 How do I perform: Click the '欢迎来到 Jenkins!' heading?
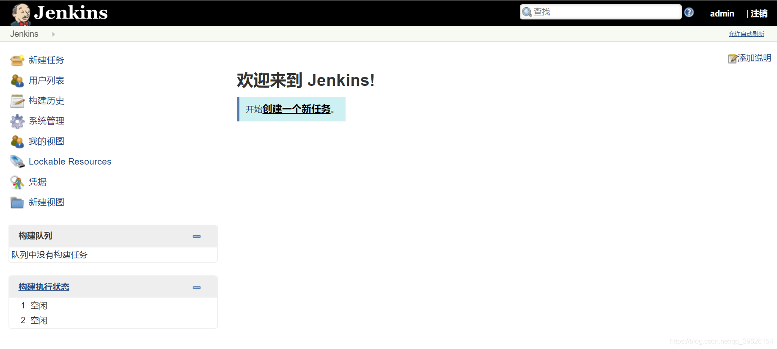point(306,80)
